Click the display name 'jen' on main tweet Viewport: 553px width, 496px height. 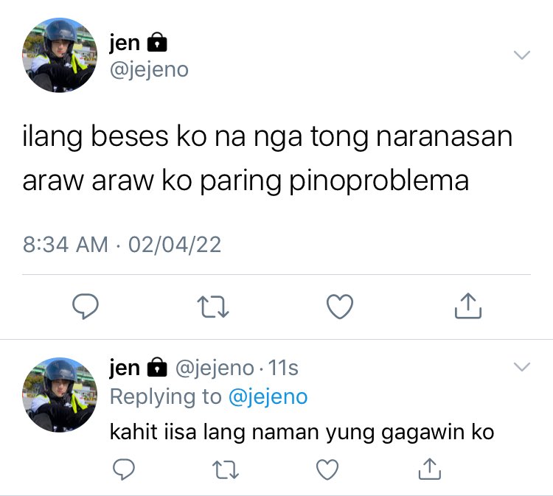(125, 43)
